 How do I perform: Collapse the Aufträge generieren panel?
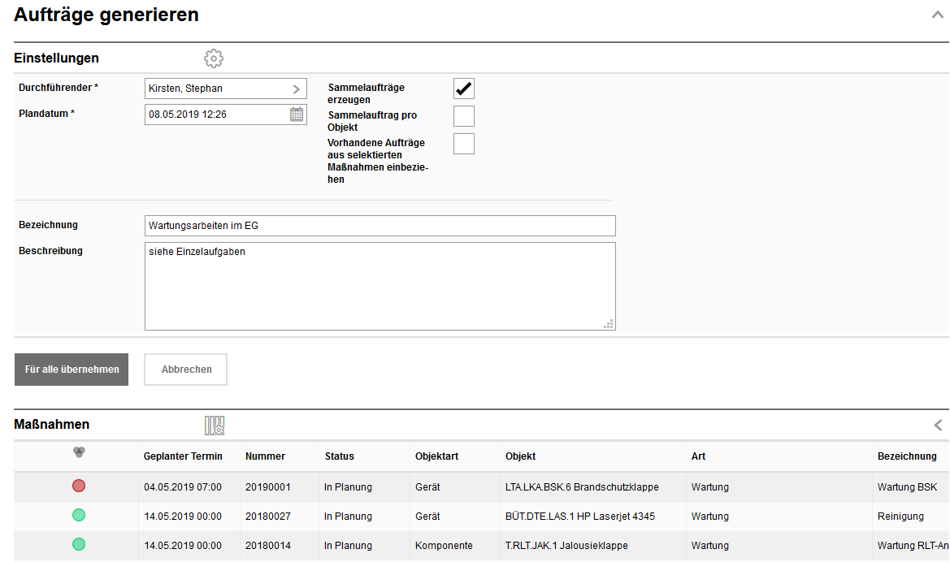click(937, 15)
